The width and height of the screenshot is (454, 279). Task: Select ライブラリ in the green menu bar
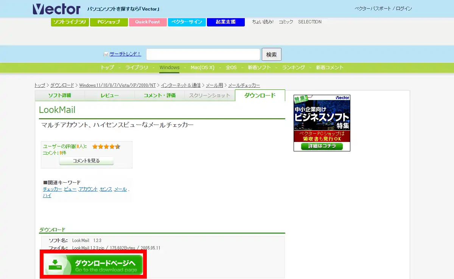click(137, 68)
